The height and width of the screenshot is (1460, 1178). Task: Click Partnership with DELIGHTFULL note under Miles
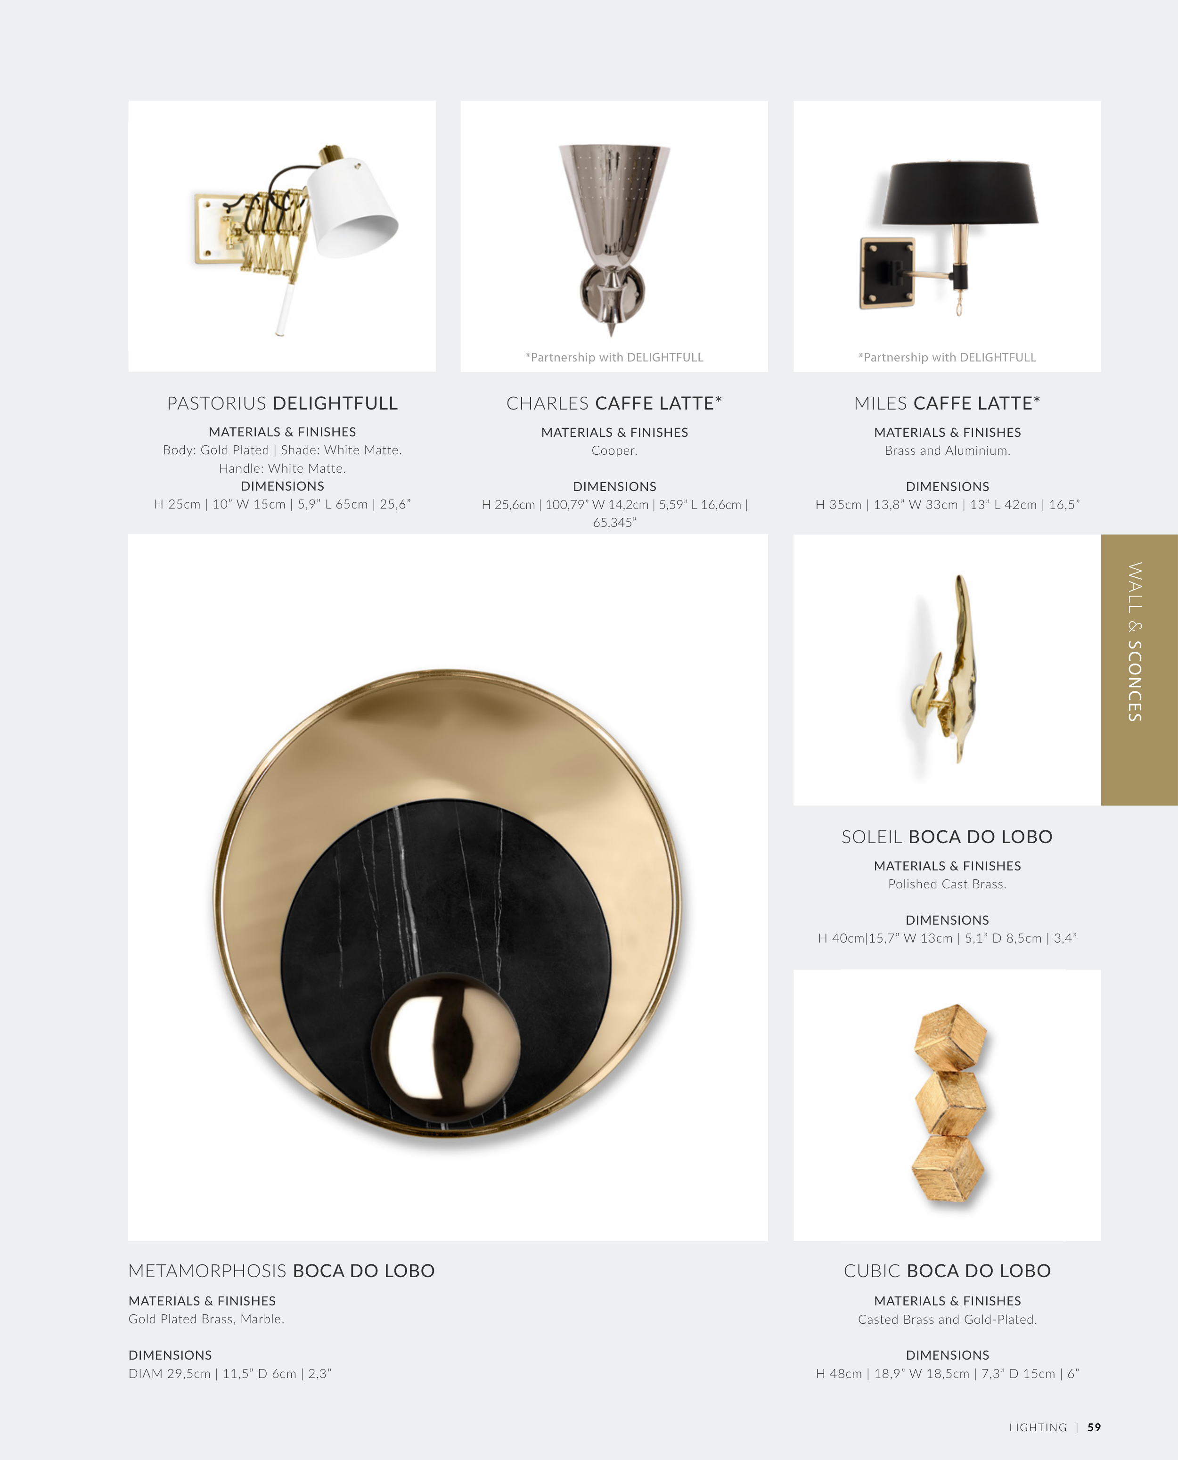coord(947,358)
